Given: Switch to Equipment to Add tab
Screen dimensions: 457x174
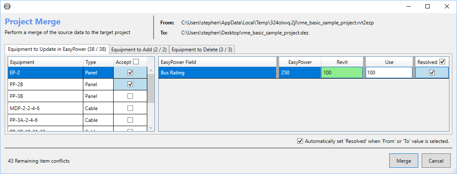Looking at the screenshot, I should click(x=139, y=50).
